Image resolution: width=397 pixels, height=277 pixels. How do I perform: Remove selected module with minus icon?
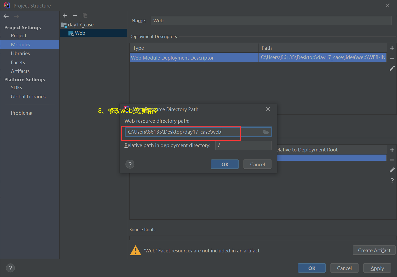75,16
